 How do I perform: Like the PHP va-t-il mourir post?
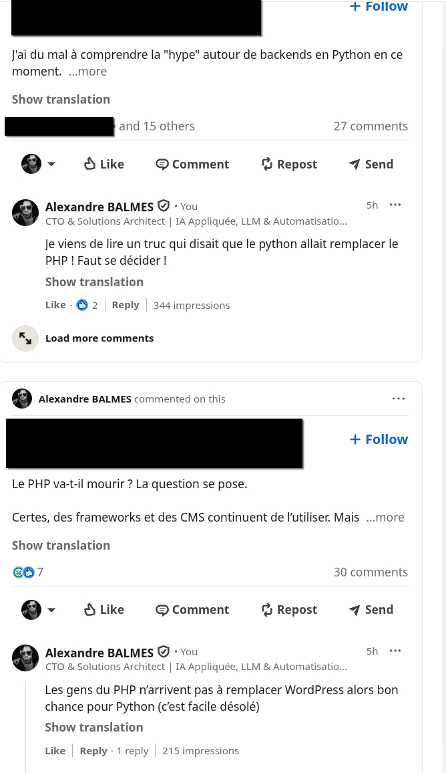103,610
